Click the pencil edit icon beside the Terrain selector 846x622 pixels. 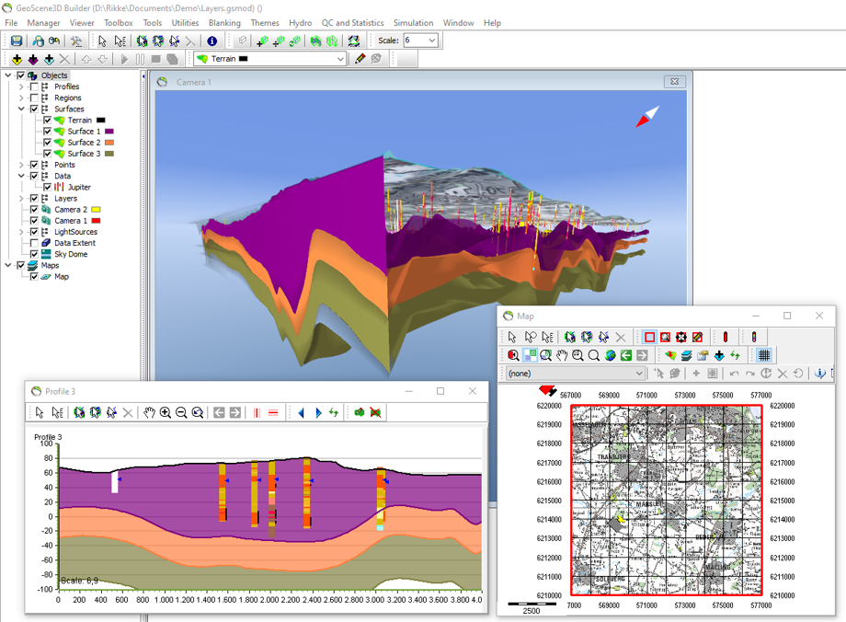(x=360, y=57)
